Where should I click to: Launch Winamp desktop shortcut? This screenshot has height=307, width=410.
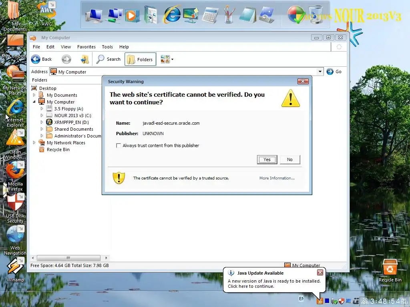tap(15, 270)
